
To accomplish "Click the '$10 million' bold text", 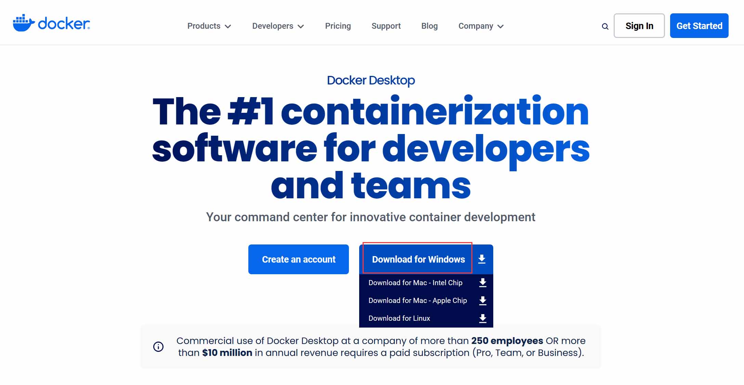I will tap(227, 353).
